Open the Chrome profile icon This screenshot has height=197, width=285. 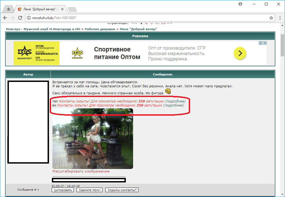click(240, 4)
